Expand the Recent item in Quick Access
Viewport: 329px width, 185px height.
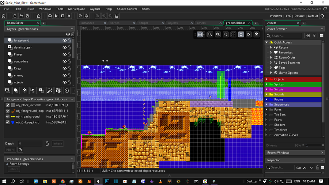(x=271, y=48)
